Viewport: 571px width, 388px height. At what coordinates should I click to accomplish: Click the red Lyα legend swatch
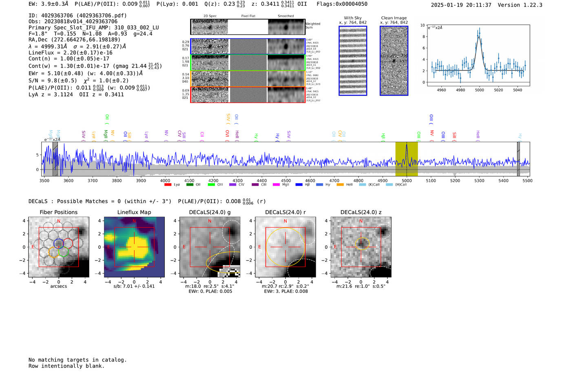point(168,185)
